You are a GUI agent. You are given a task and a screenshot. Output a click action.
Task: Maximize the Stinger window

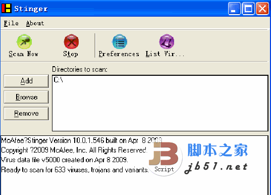click(248, 9)
